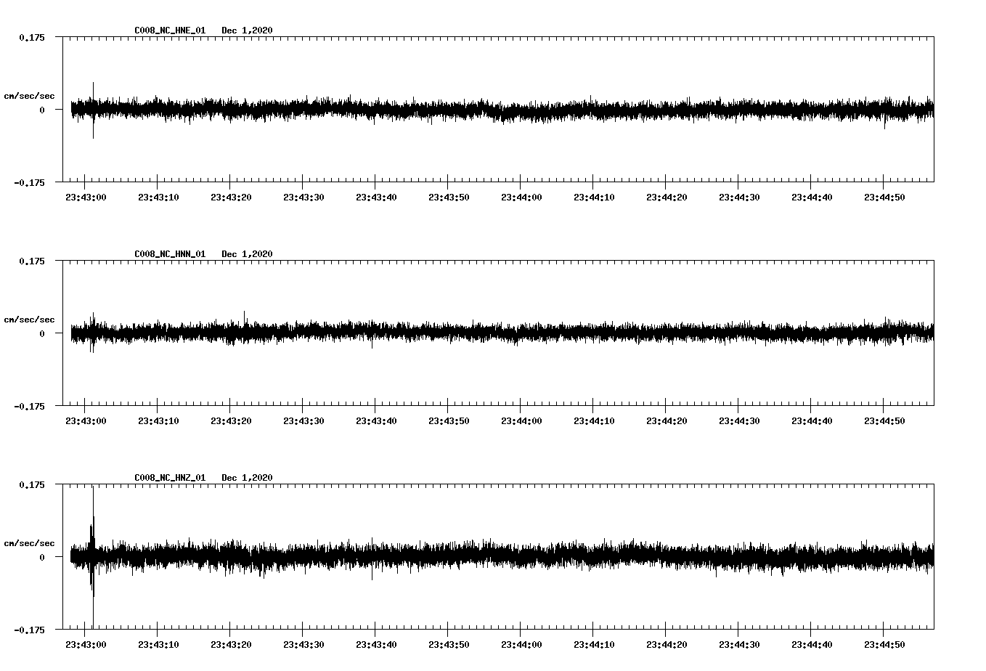
Task: Click the large spike at start of HNZ trace
Action: (92, 556)
